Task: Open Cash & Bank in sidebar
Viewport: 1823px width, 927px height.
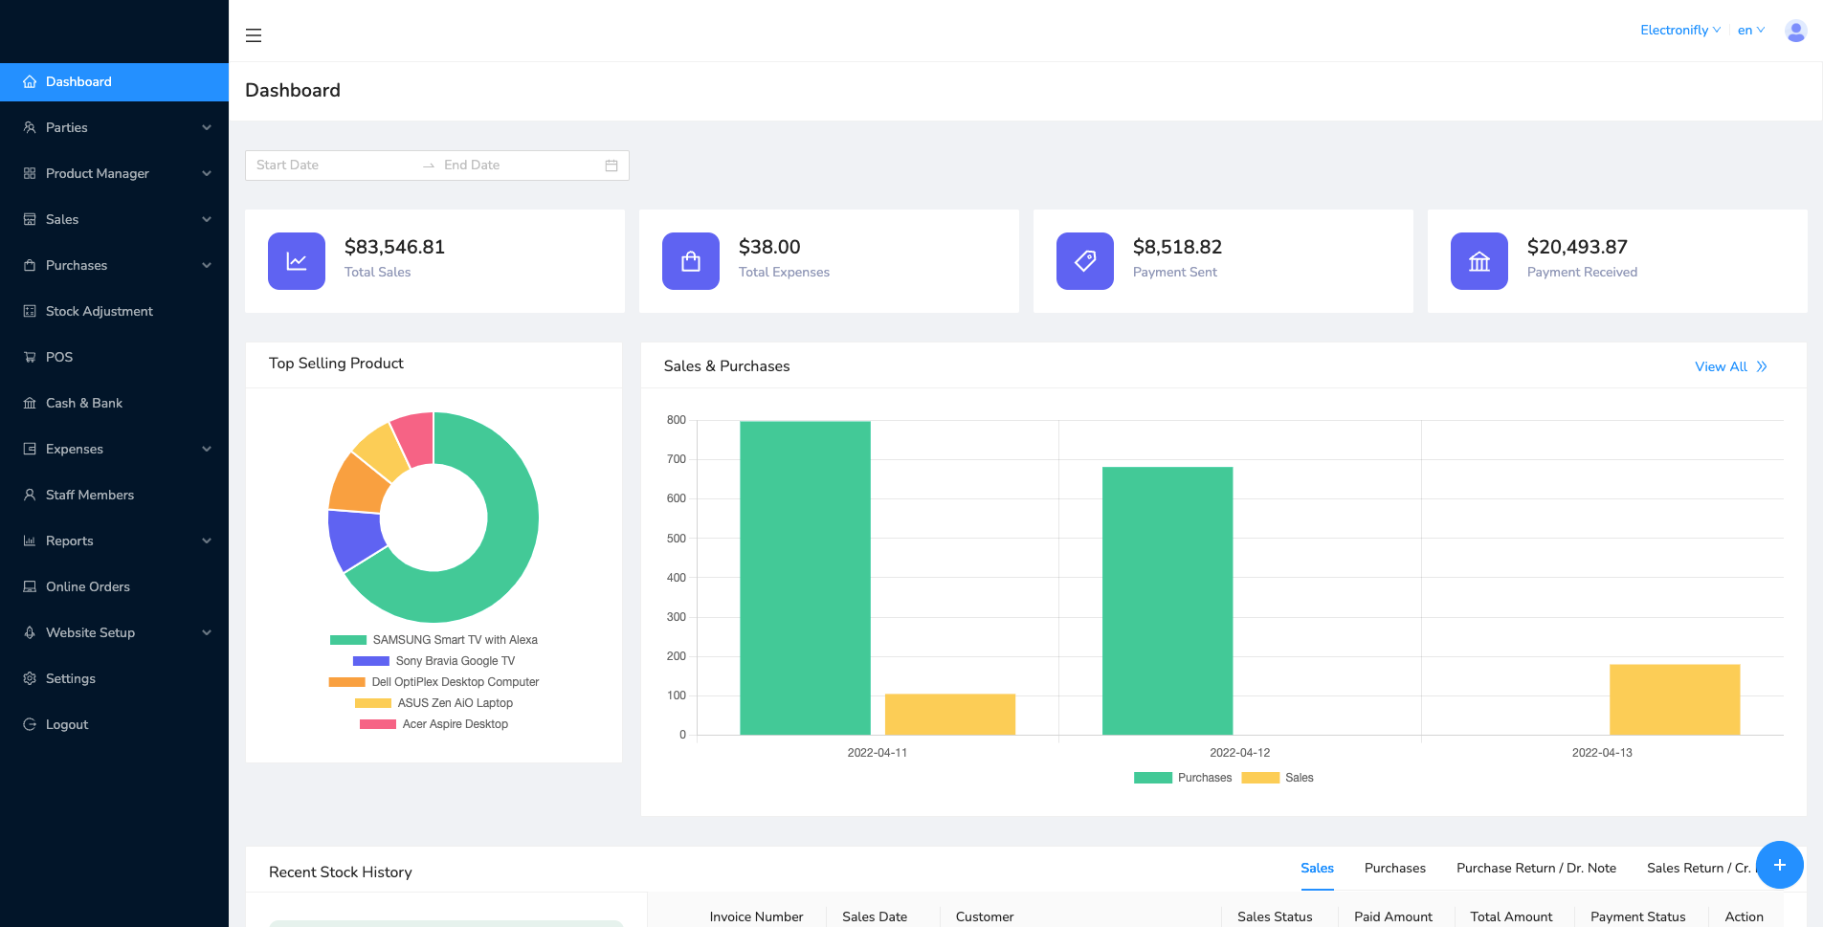Action: 115,403
